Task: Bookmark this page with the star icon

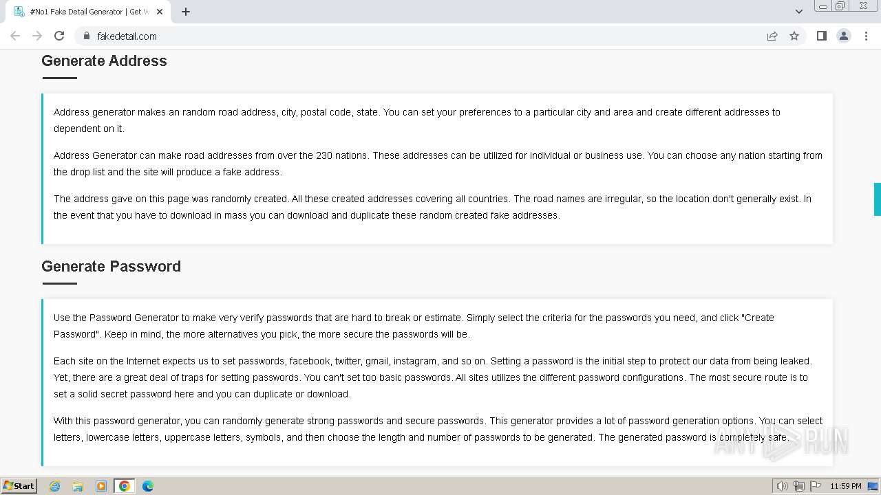Action: (794, 36)
